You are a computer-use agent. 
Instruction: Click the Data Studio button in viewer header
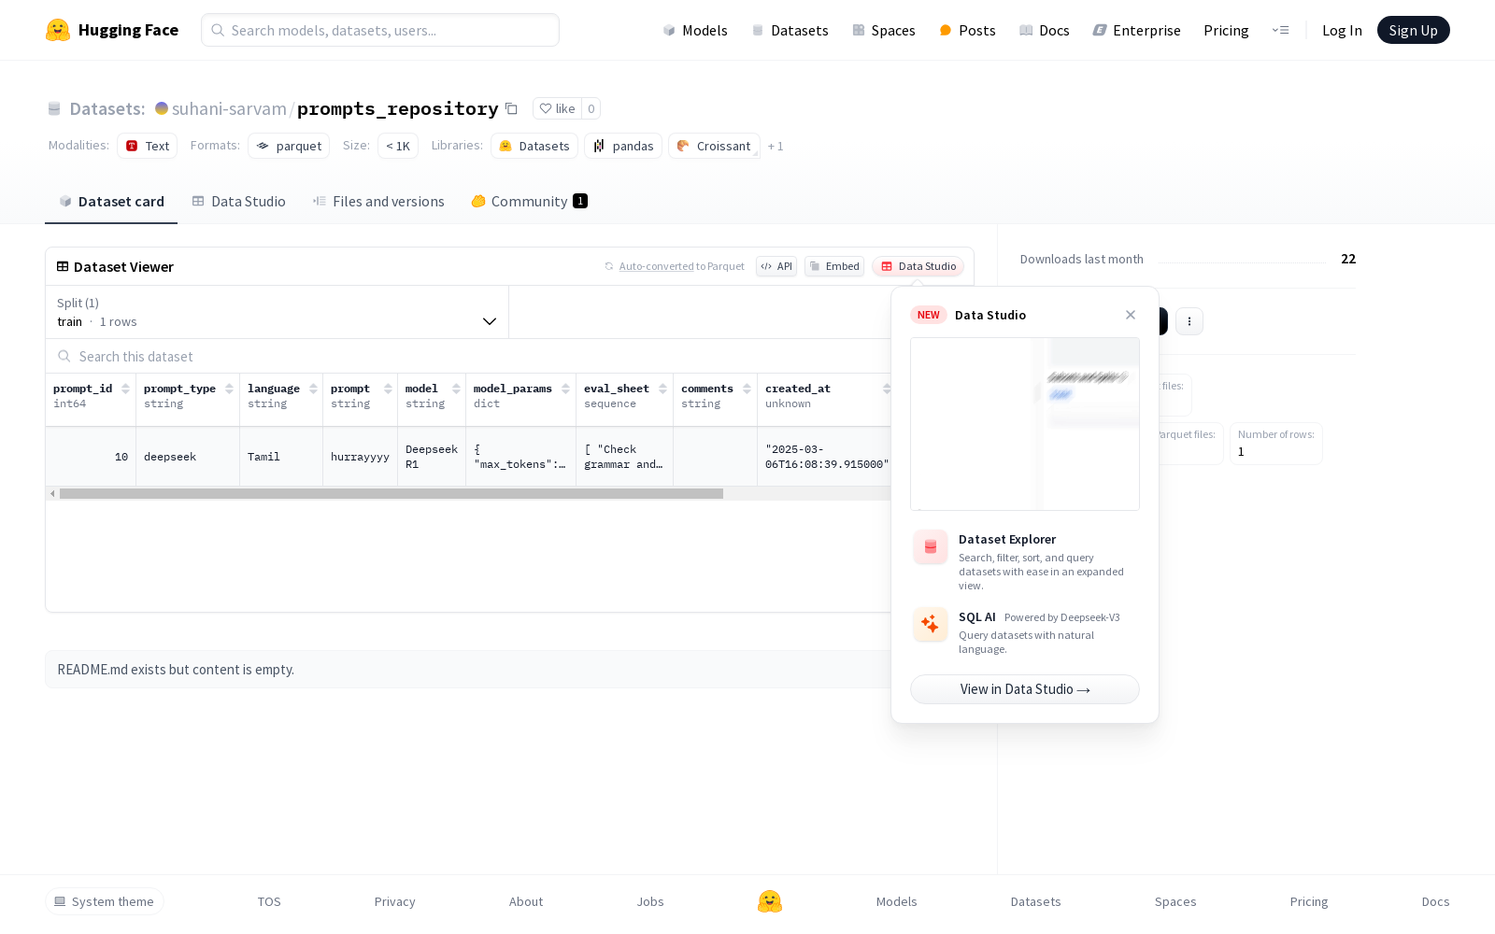918,266
